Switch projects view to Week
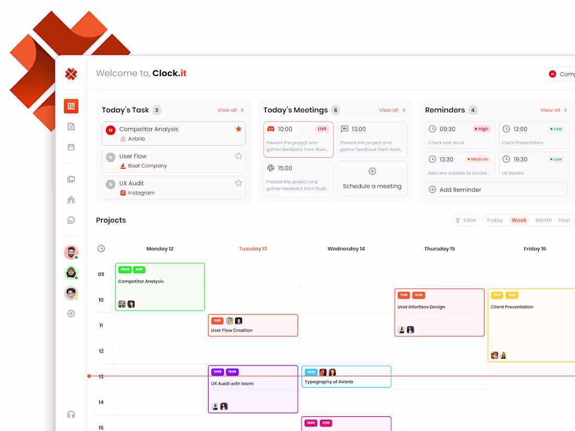 (x=519, y=220)
